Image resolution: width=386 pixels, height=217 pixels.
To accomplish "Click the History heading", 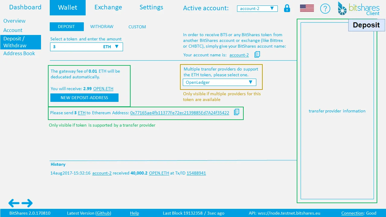I will pos(58,164).
